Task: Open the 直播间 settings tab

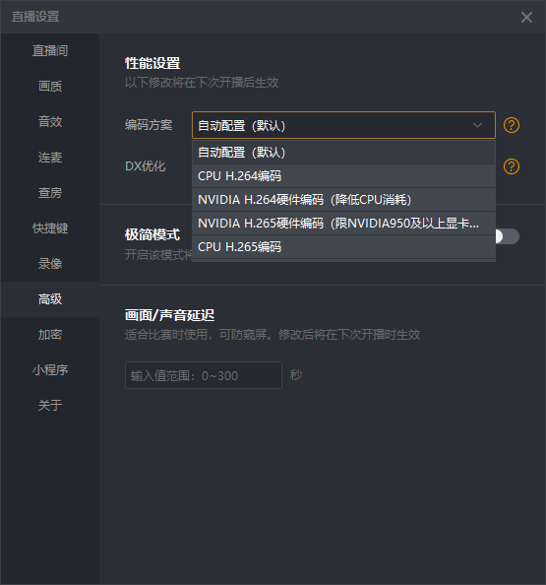Action: point(50,51)
